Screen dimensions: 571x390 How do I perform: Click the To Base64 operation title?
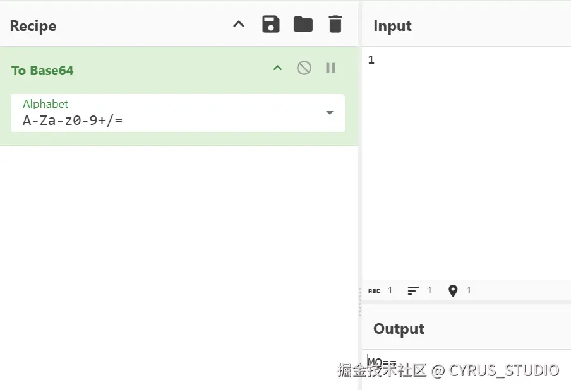42,70
